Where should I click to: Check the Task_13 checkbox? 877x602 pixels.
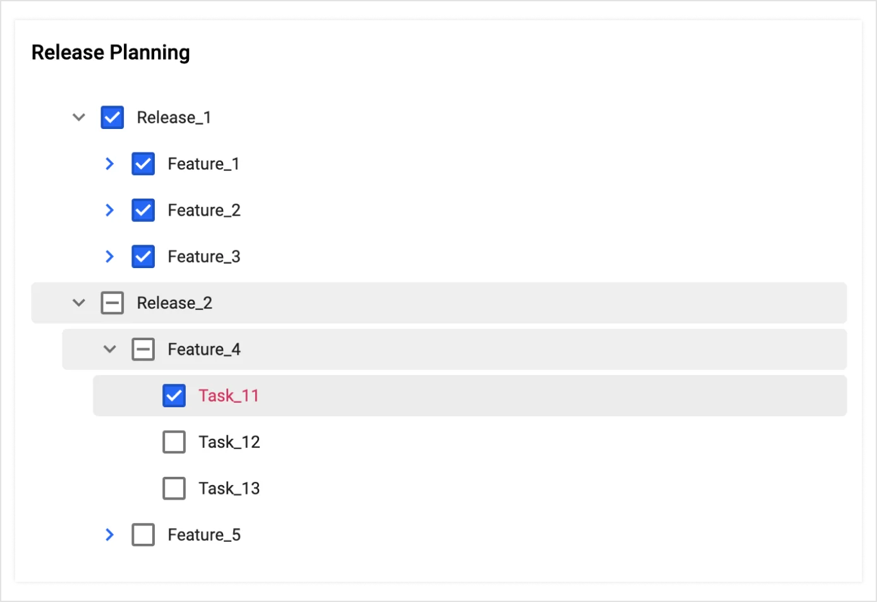coord(174,488)
